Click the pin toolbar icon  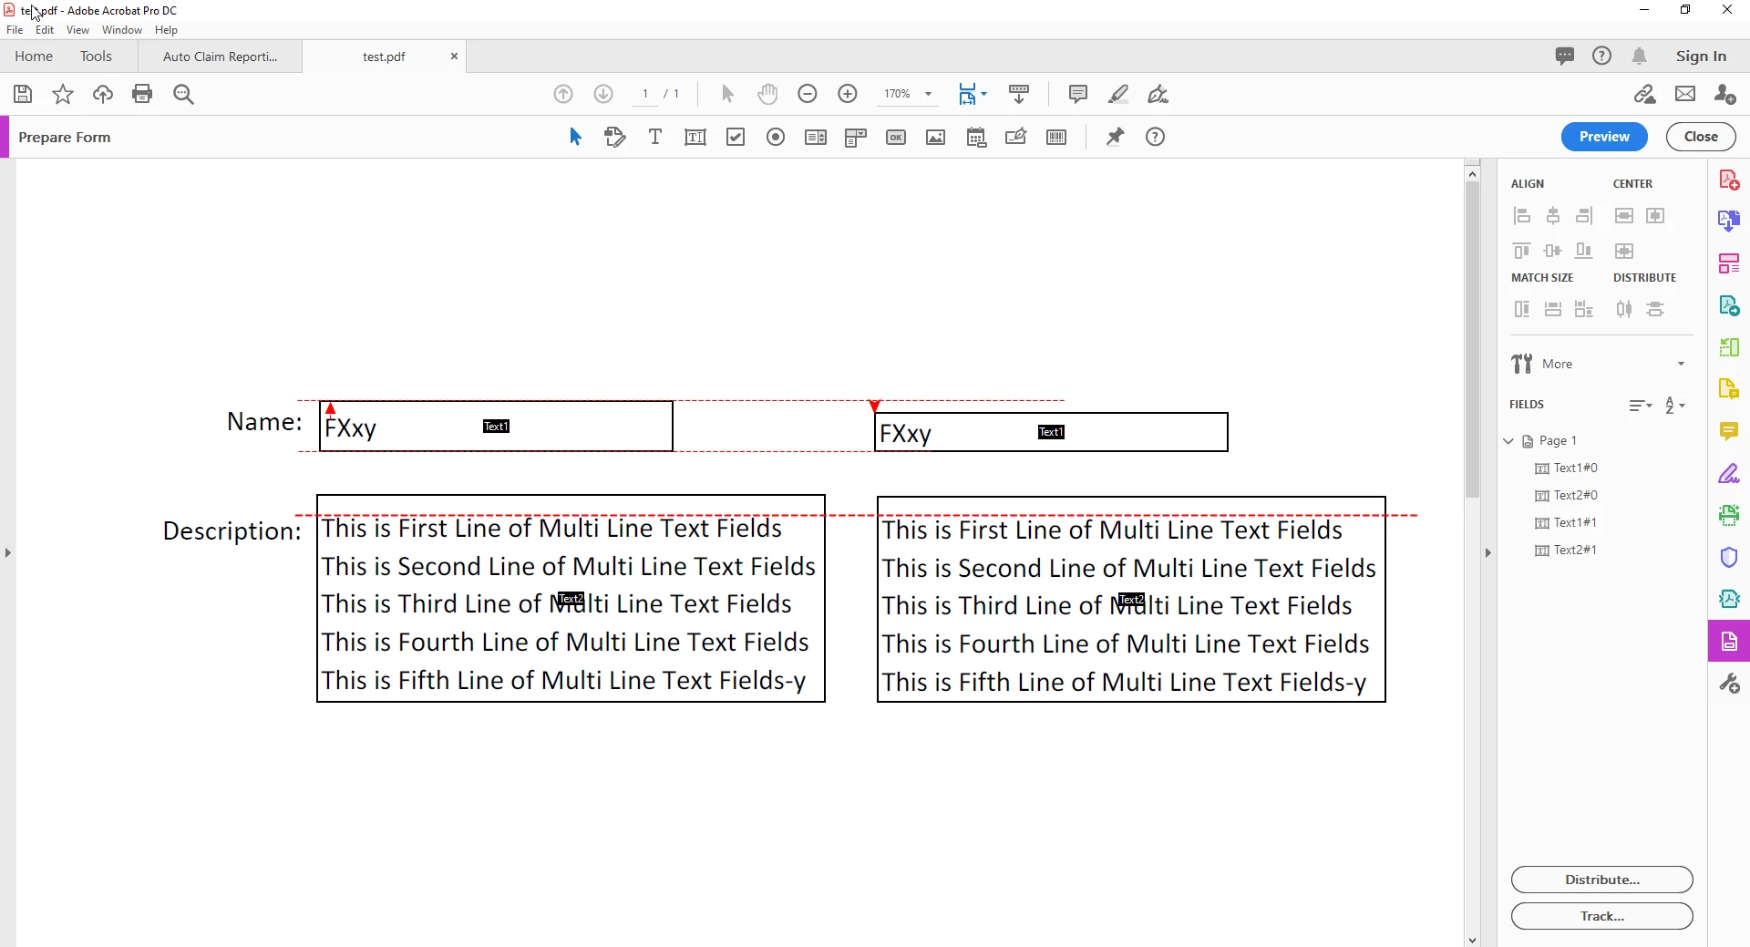point(1115,138)
